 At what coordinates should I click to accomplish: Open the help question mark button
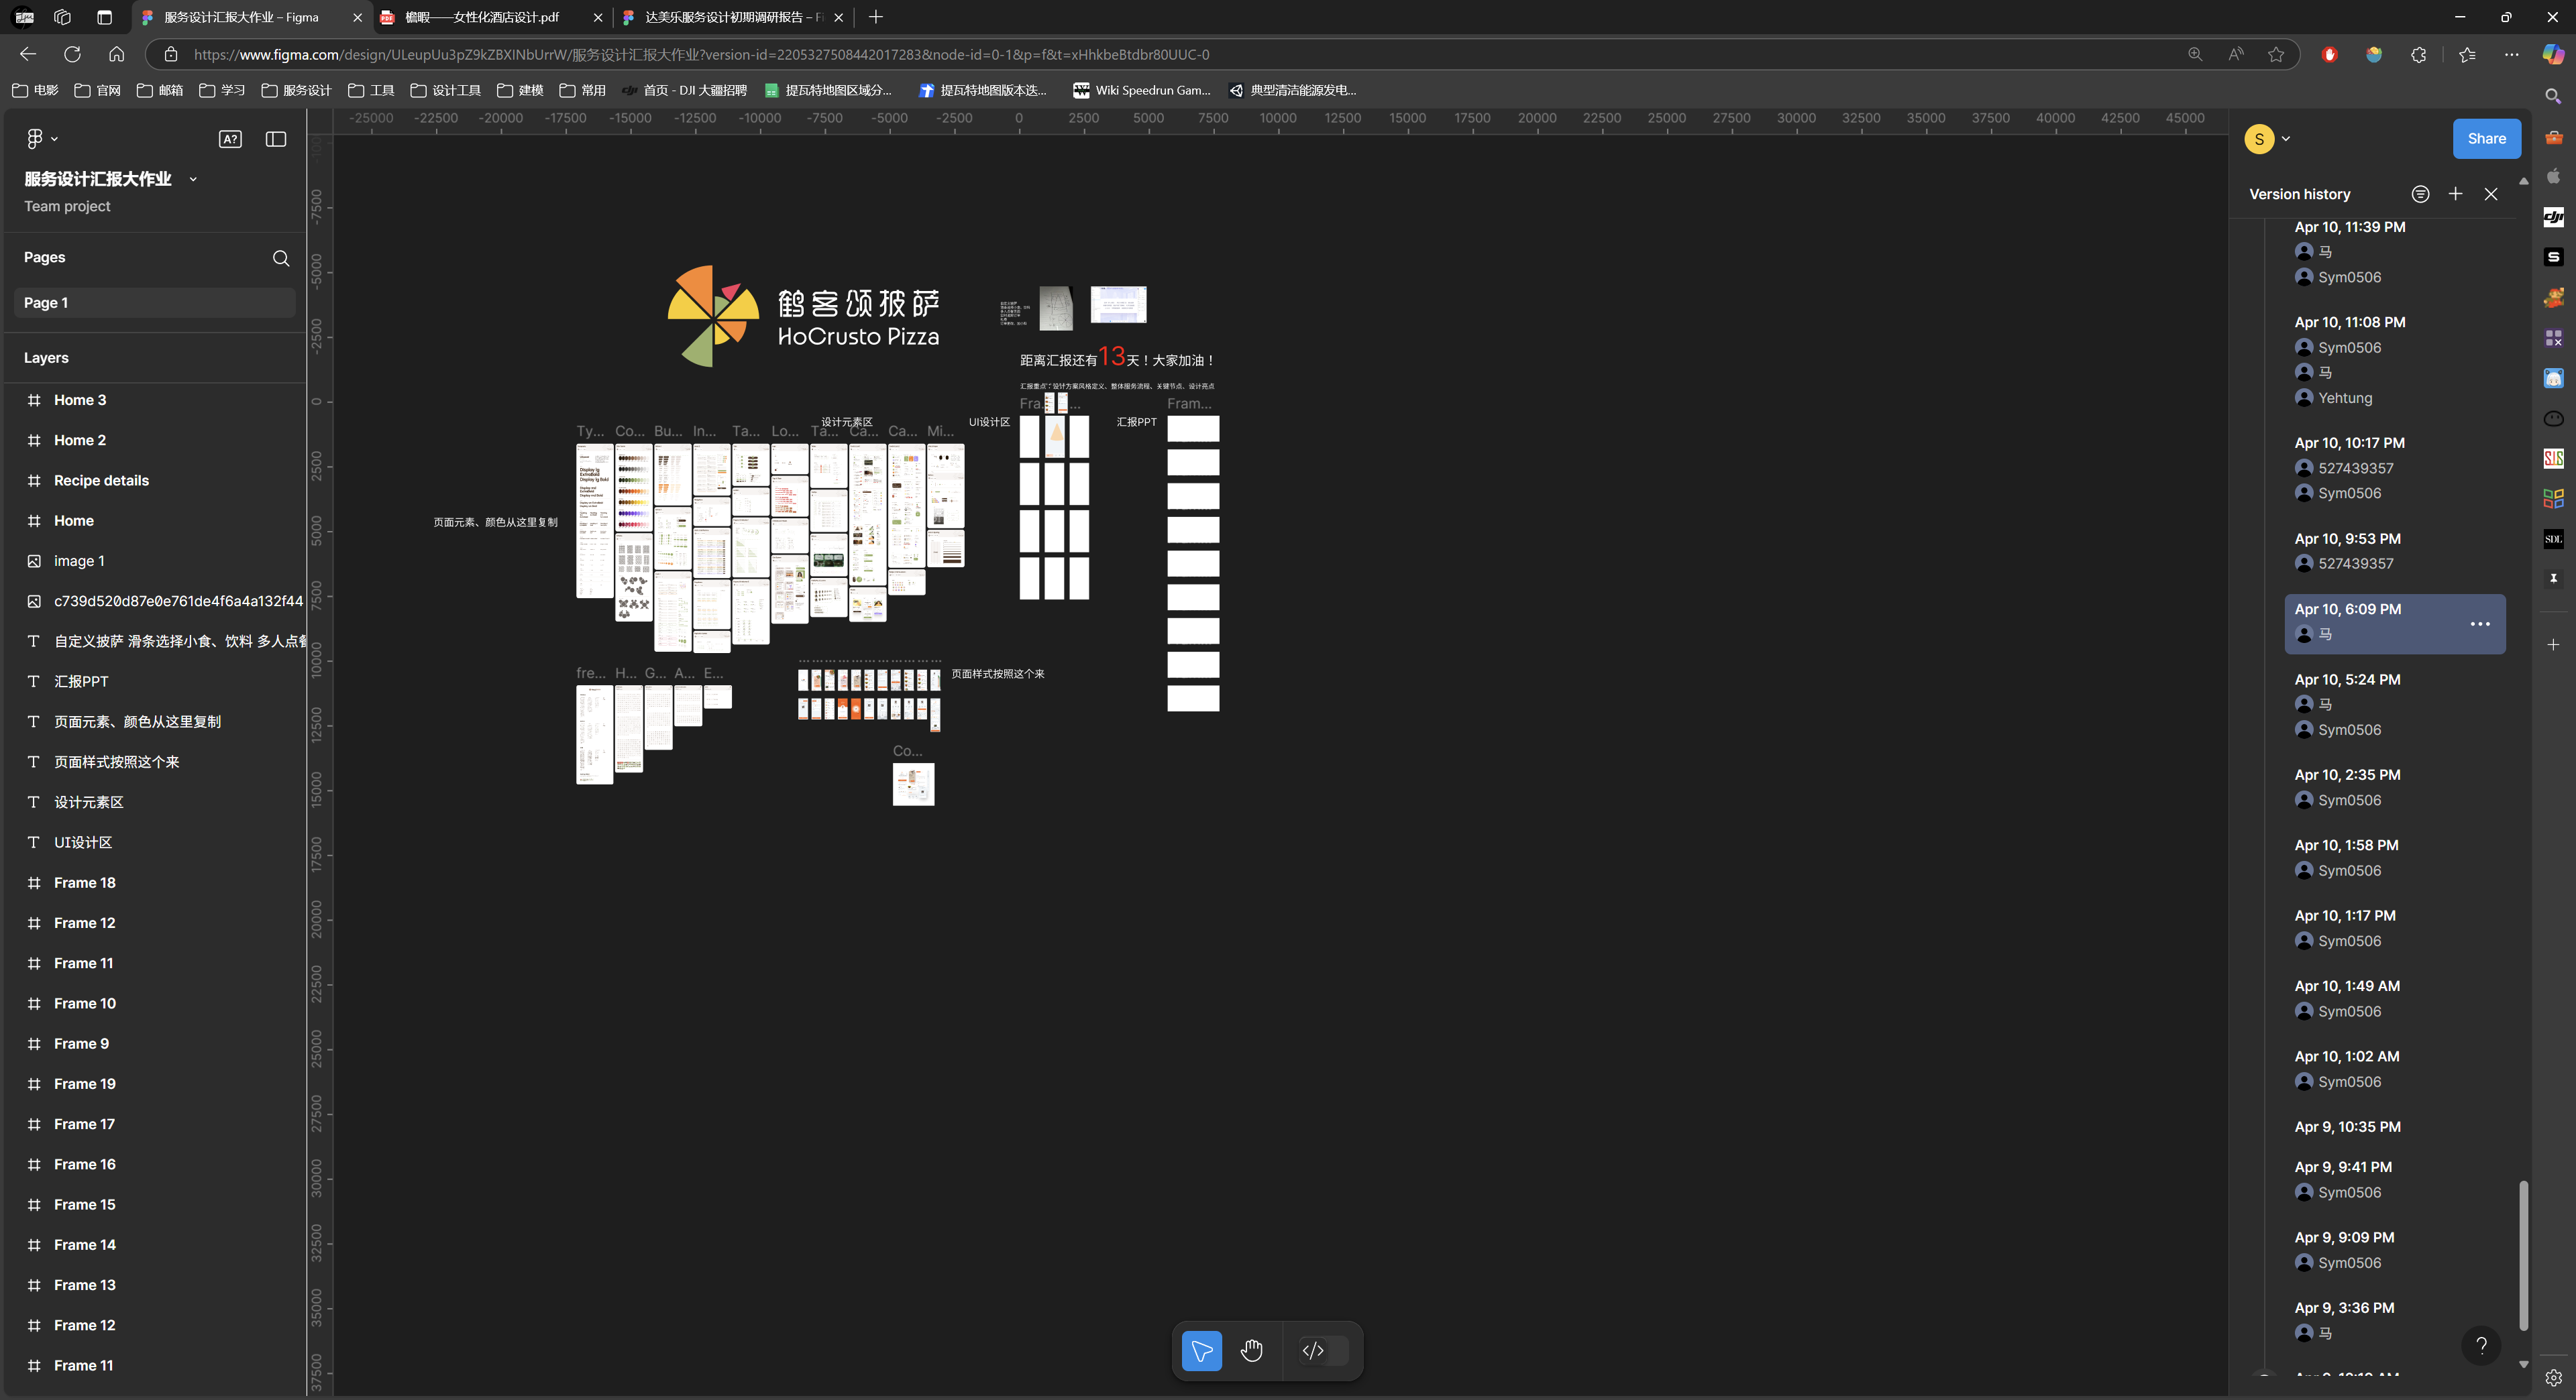pos(2481,1345)
